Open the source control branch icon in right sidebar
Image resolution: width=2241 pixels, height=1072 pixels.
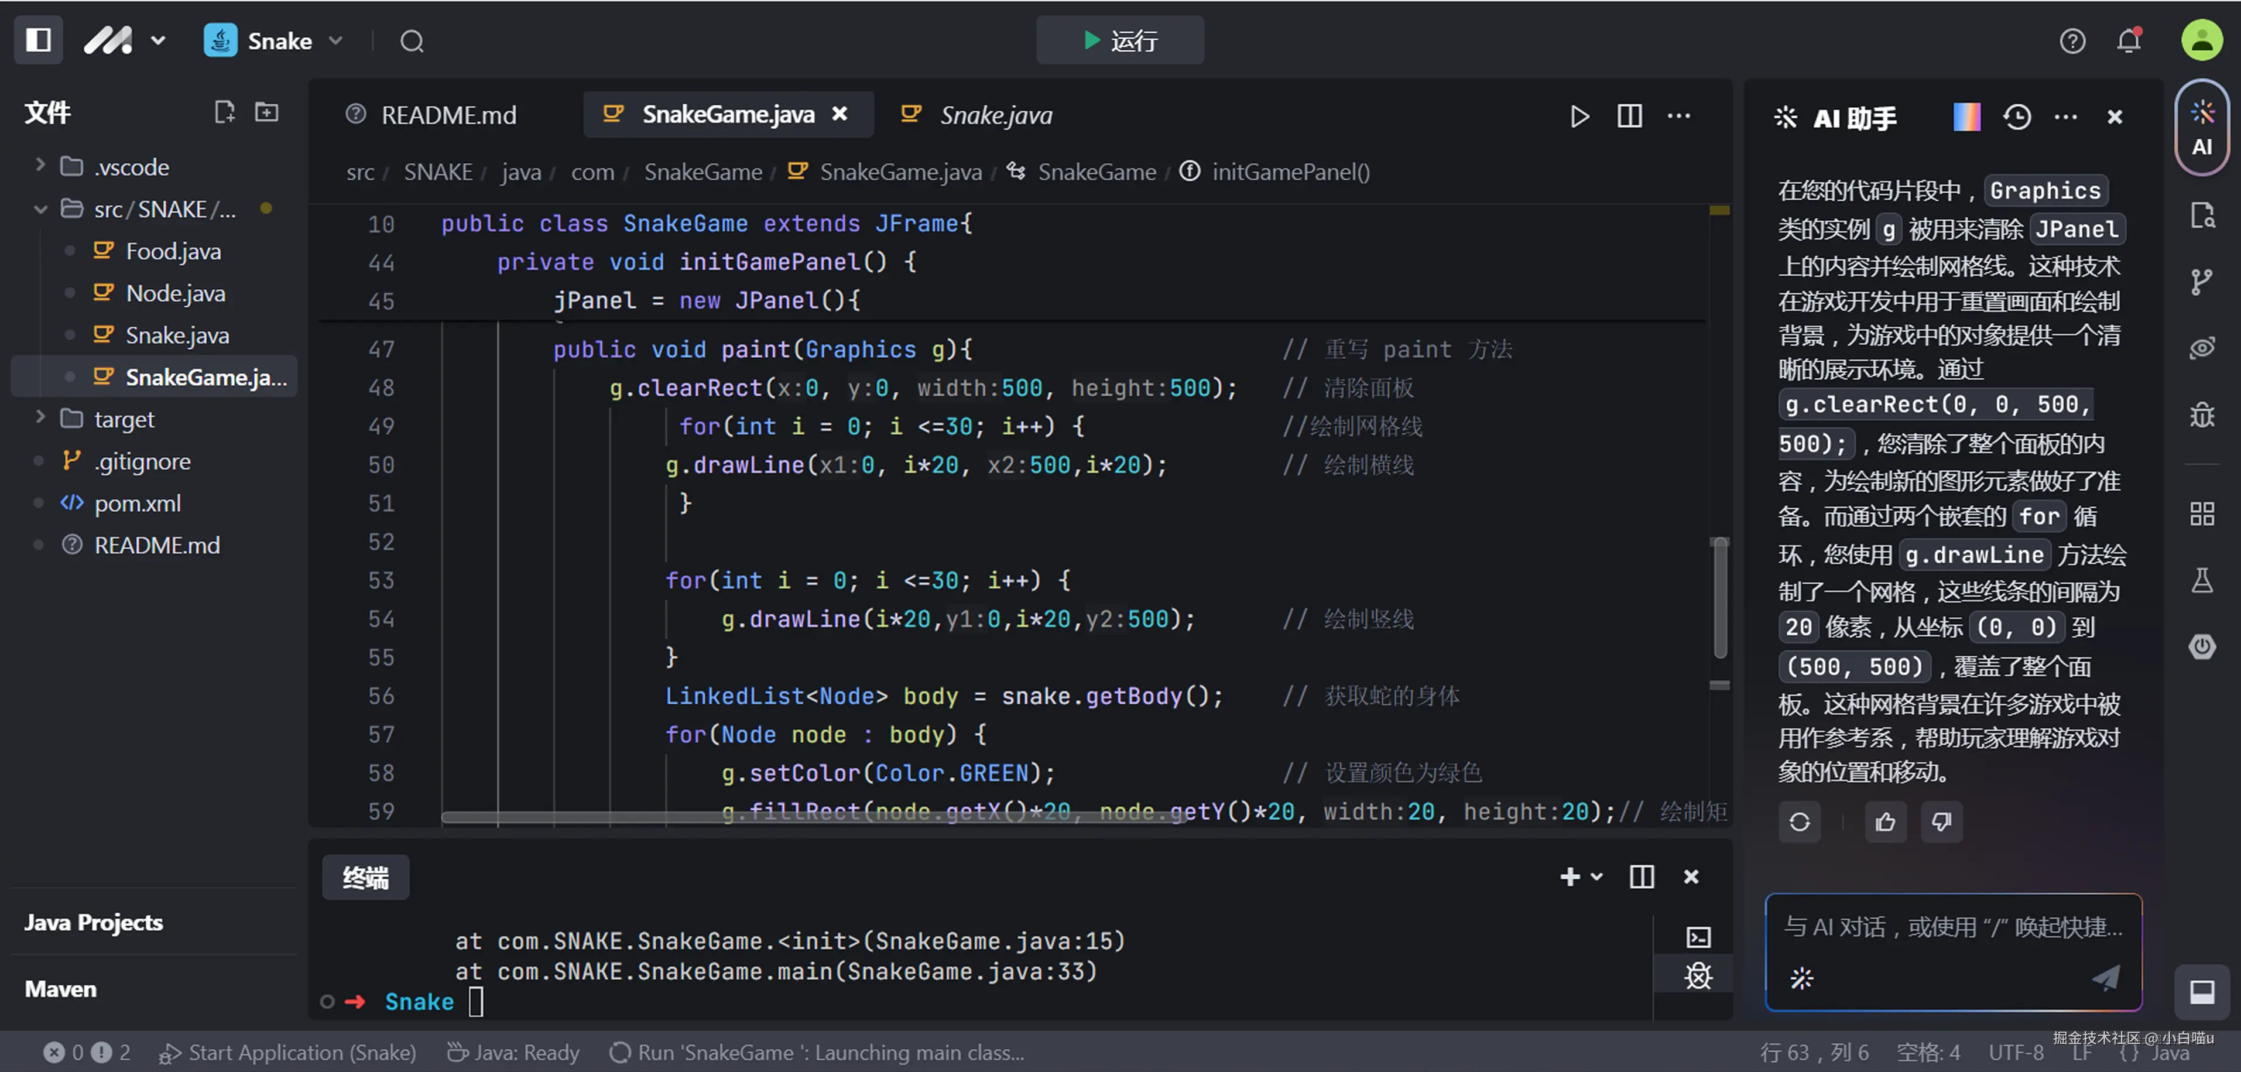tap(2201, 281)
